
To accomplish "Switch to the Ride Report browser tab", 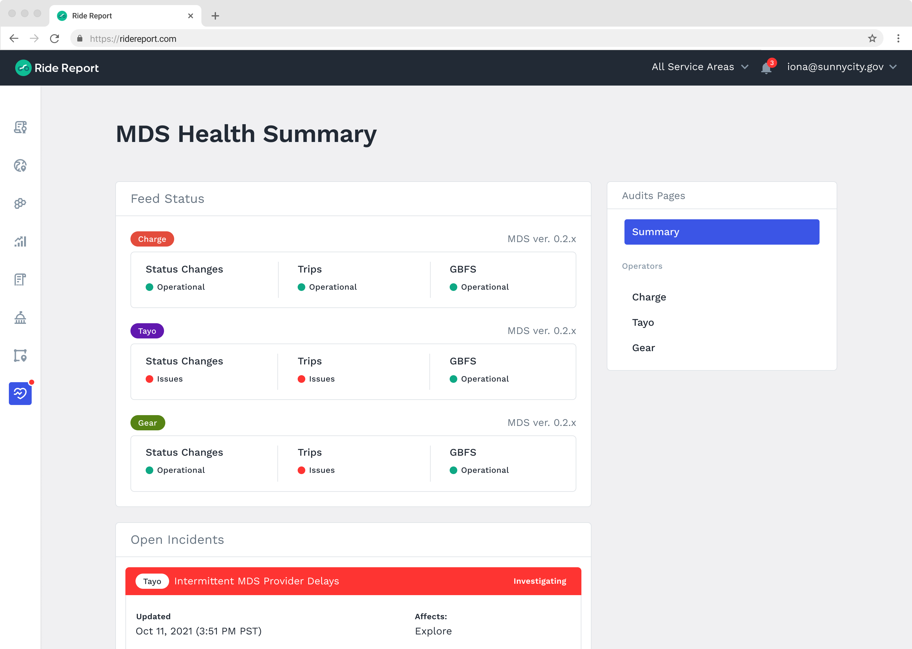I will (125, 16).
